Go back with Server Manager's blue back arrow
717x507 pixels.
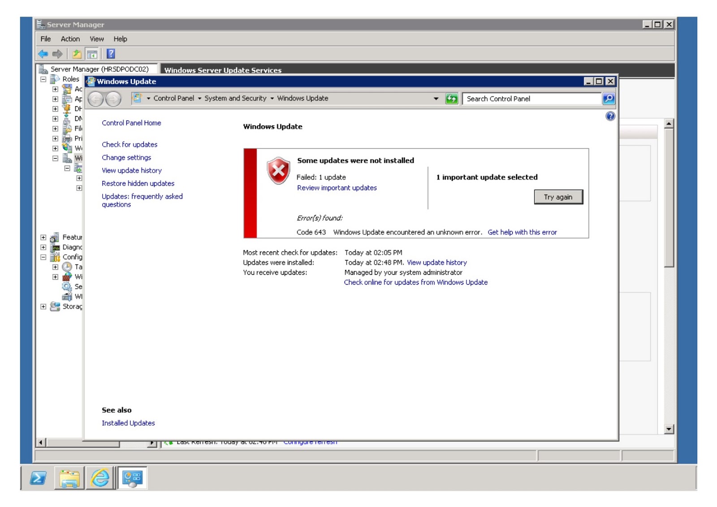tap(43, 54)
